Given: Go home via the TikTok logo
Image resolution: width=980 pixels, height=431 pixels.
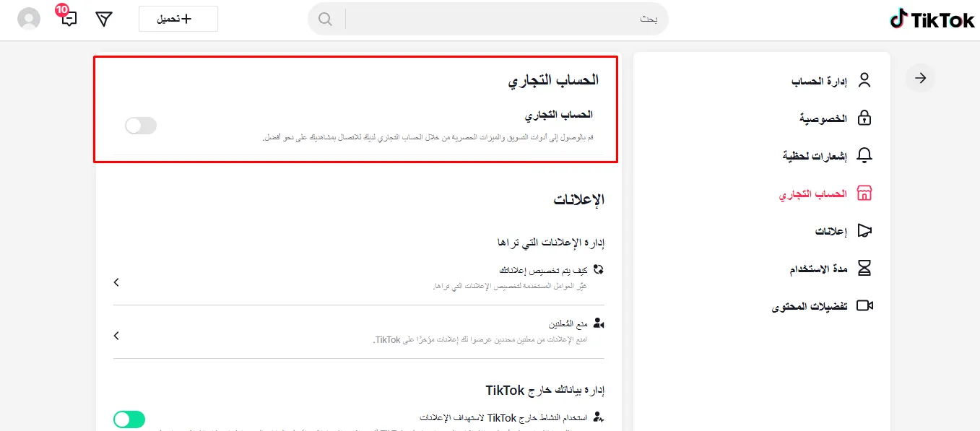Looking at the screenshot, I should [x=931, y=19].
